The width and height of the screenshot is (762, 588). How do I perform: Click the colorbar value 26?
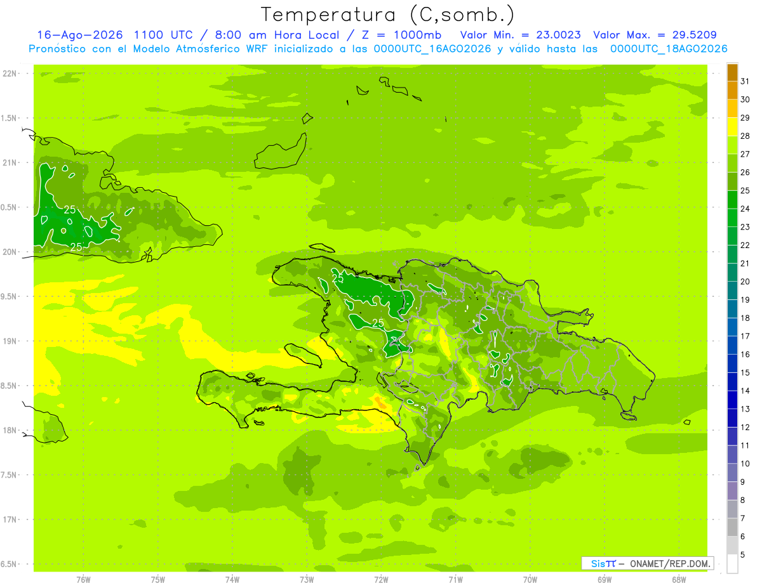745,173
